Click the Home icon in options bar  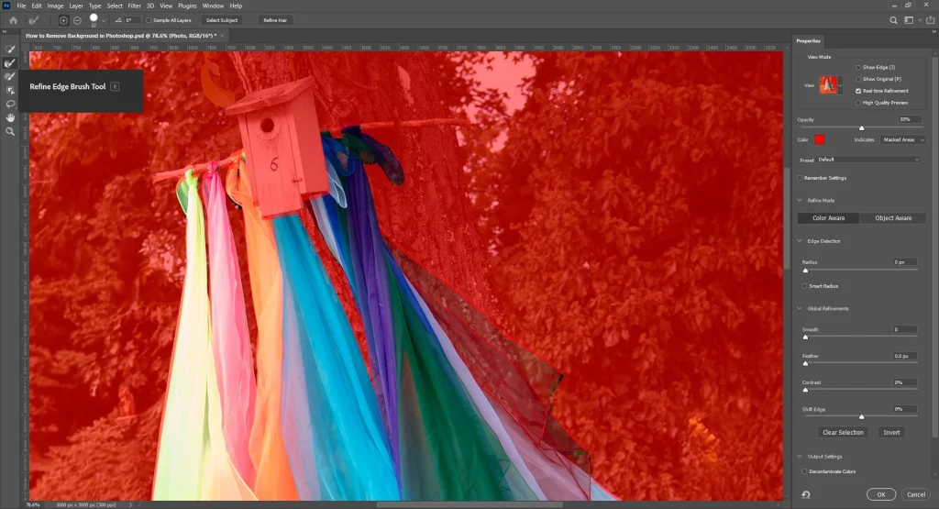[13, 20]
